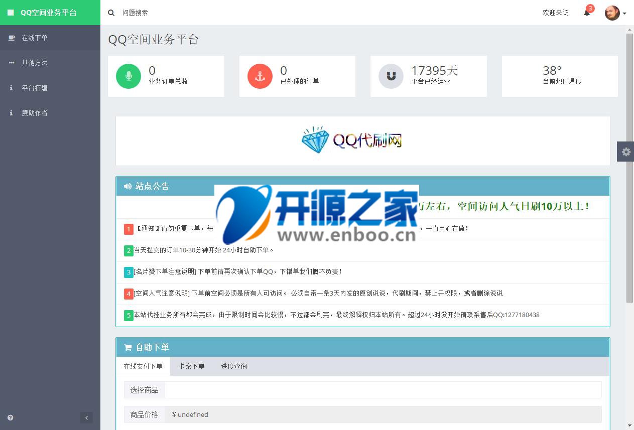The height and width of the screenshot is (430, 634).
Task: Click the 当前地区温度 label
Action: tap(562, 81)
